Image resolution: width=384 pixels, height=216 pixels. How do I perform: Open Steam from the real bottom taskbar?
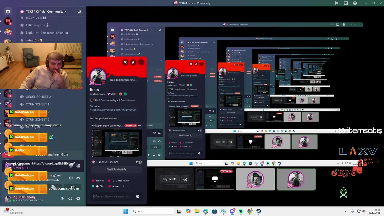259,211
